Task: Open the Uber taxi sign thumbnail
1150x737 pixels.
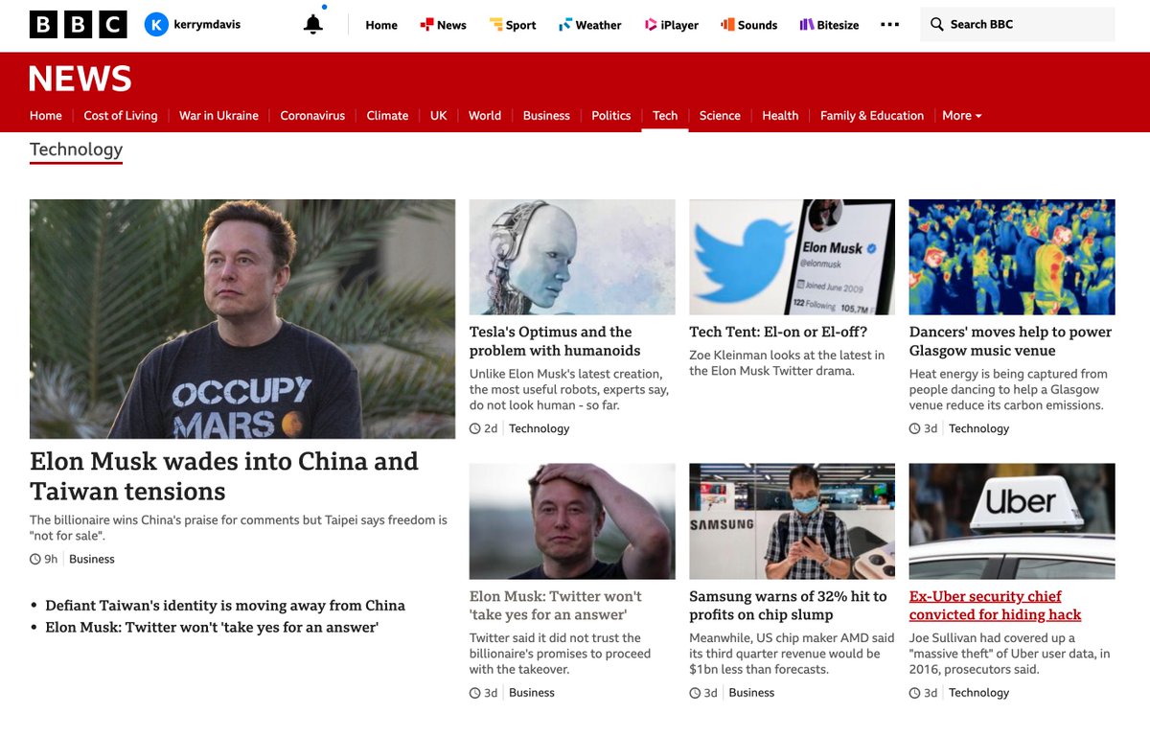Action: [1012, 521]
